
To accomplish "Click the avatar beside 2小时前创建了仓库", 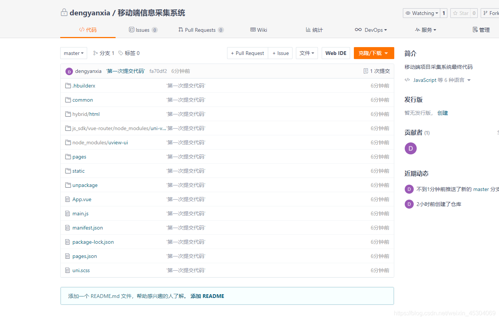I will click(409, 204).
